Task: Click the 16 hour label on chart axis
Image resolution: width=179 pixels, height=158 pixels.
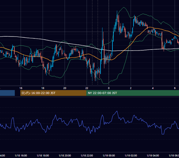Action: point(21,88)
